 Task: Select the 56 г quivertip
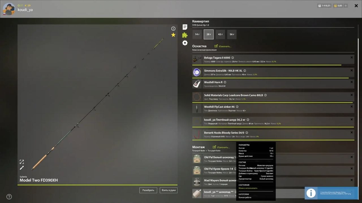click(x=232, y=34)
